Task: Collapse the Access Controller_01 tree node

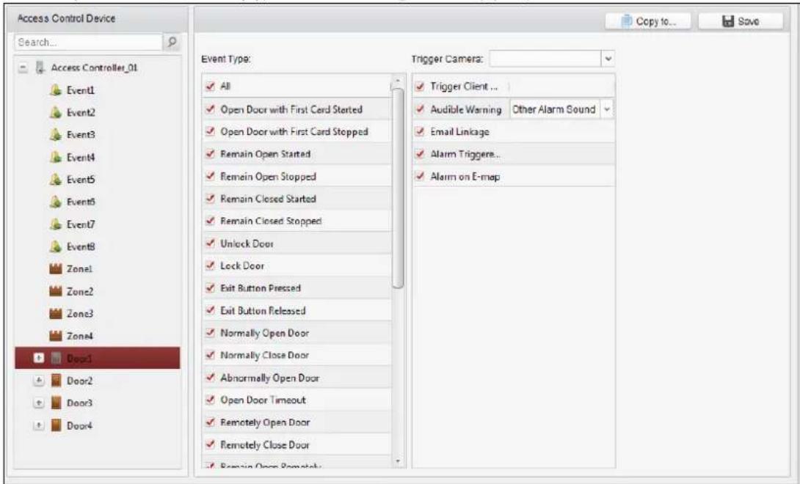Action: [x=23, y=67]
